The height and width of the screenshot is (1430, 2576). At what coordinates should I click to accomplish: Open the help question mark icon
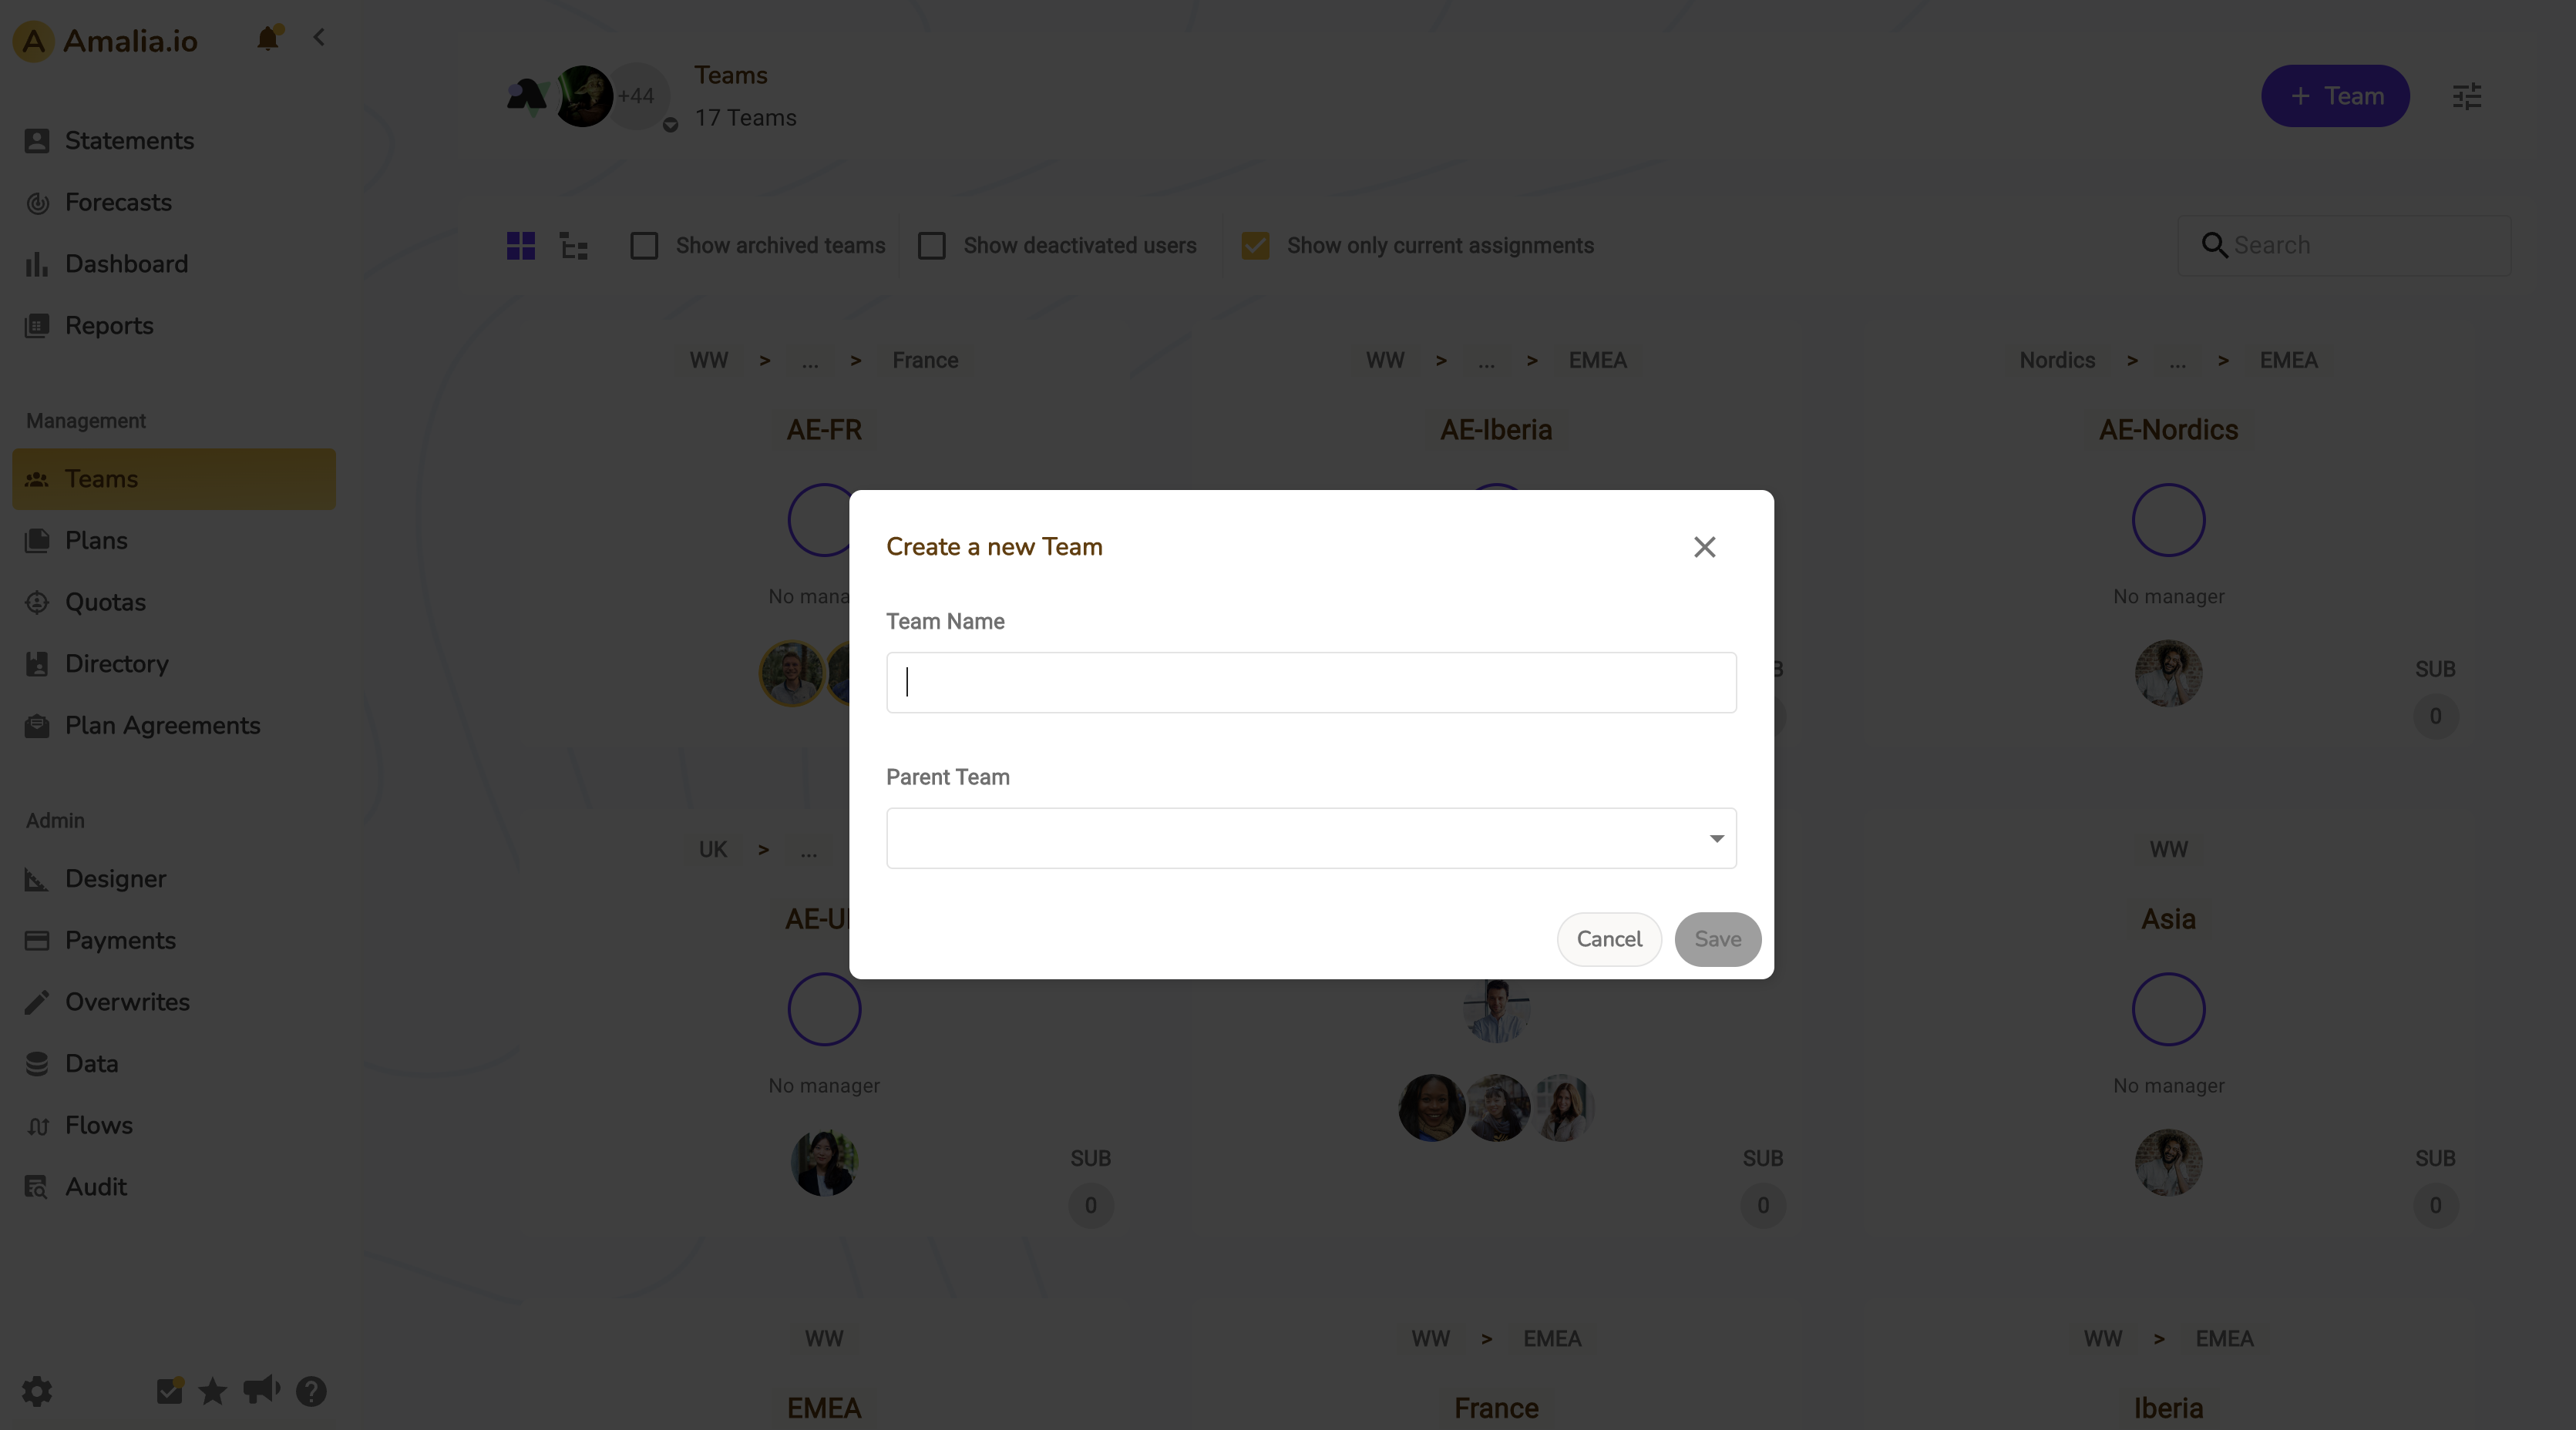[x=311, y=1391]
